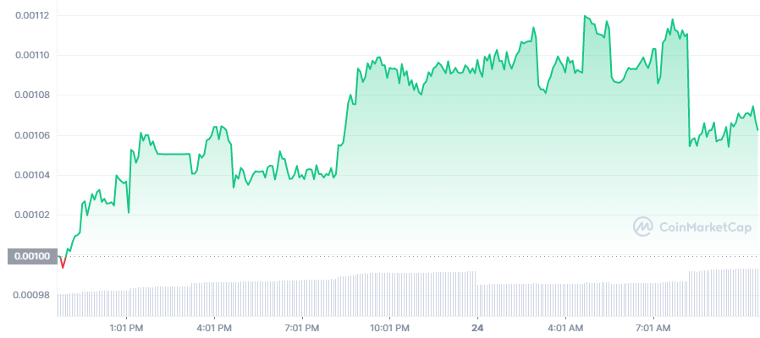Click the 0.00108 price axis label

(32, 95)
